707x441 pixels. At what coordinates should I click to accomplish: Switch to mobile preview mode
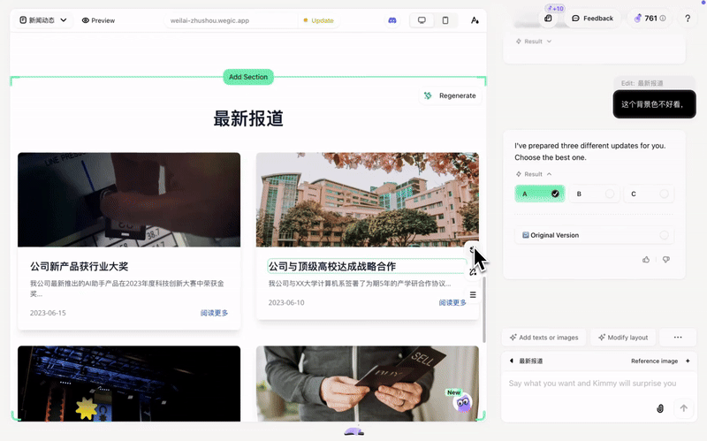coord(445,20)
